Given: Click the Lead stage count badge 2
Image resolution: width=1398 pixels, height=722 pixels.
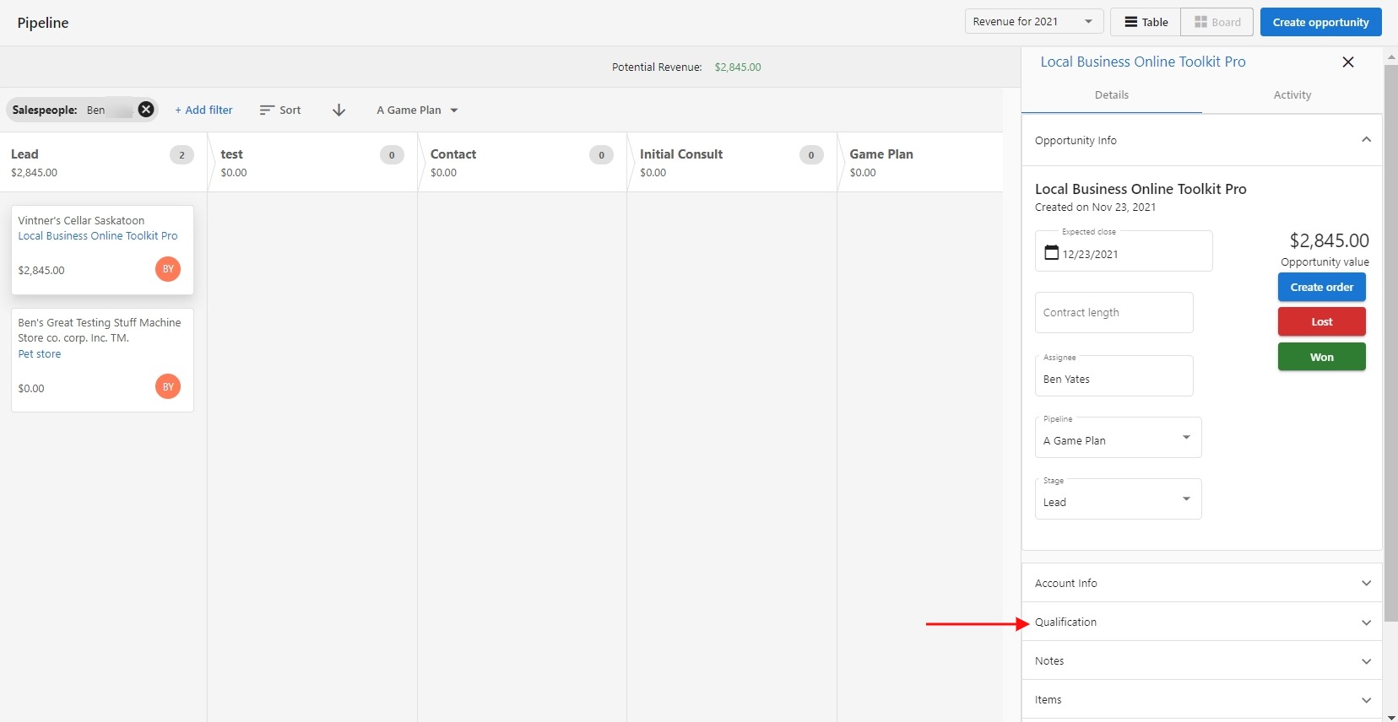Looking at the screenshot, I should click(x=182, y=154).
